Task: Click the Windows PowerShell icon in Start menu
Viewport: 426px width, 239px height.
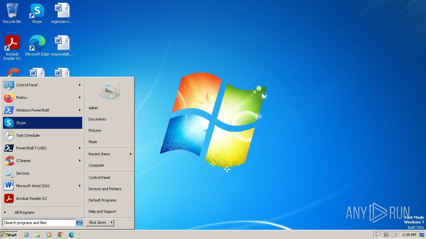Action: pos(9,110)
